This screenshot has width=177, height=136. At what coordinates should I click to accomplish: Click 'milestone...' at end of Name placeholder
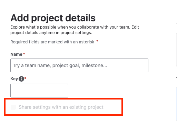(x=94, y=65)
